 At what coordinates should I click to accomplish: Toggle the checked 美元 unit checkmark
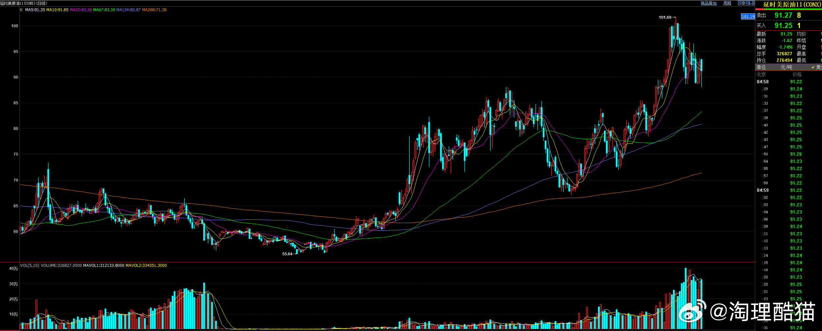coord(813,67)
